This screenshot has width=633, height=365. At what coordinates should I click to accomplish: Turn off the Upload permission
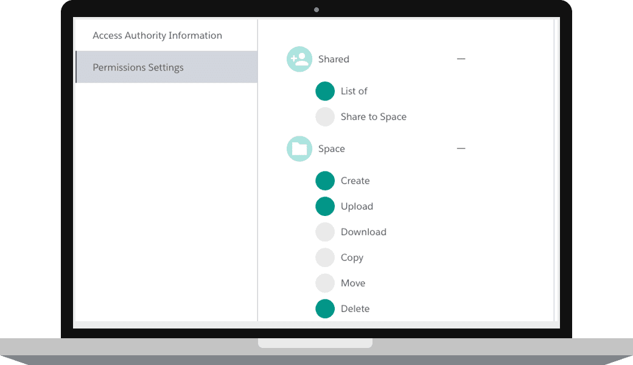(325, 206)
